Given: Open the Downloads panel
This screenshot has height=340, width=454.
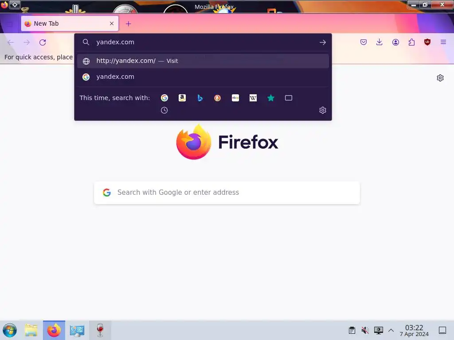Looking at the screenshot, I should click(x=380, y=42).
